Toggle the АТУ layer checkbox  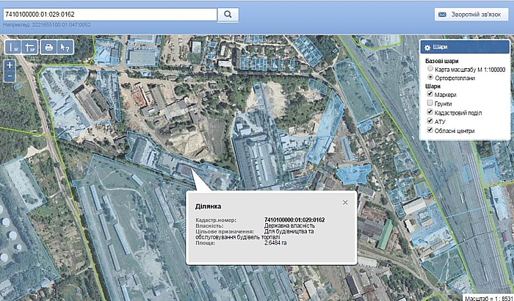[430, 122]
